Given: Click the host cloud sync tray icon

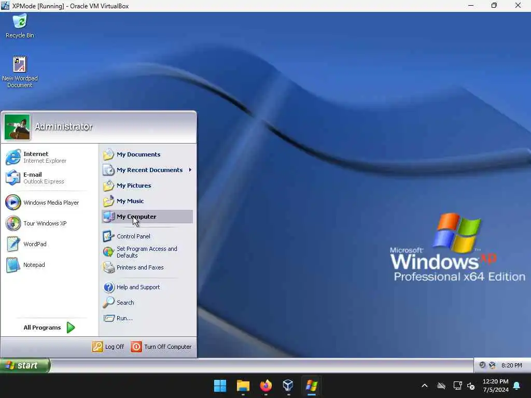Looking at the screenshot, I should (x=441, y=386).
